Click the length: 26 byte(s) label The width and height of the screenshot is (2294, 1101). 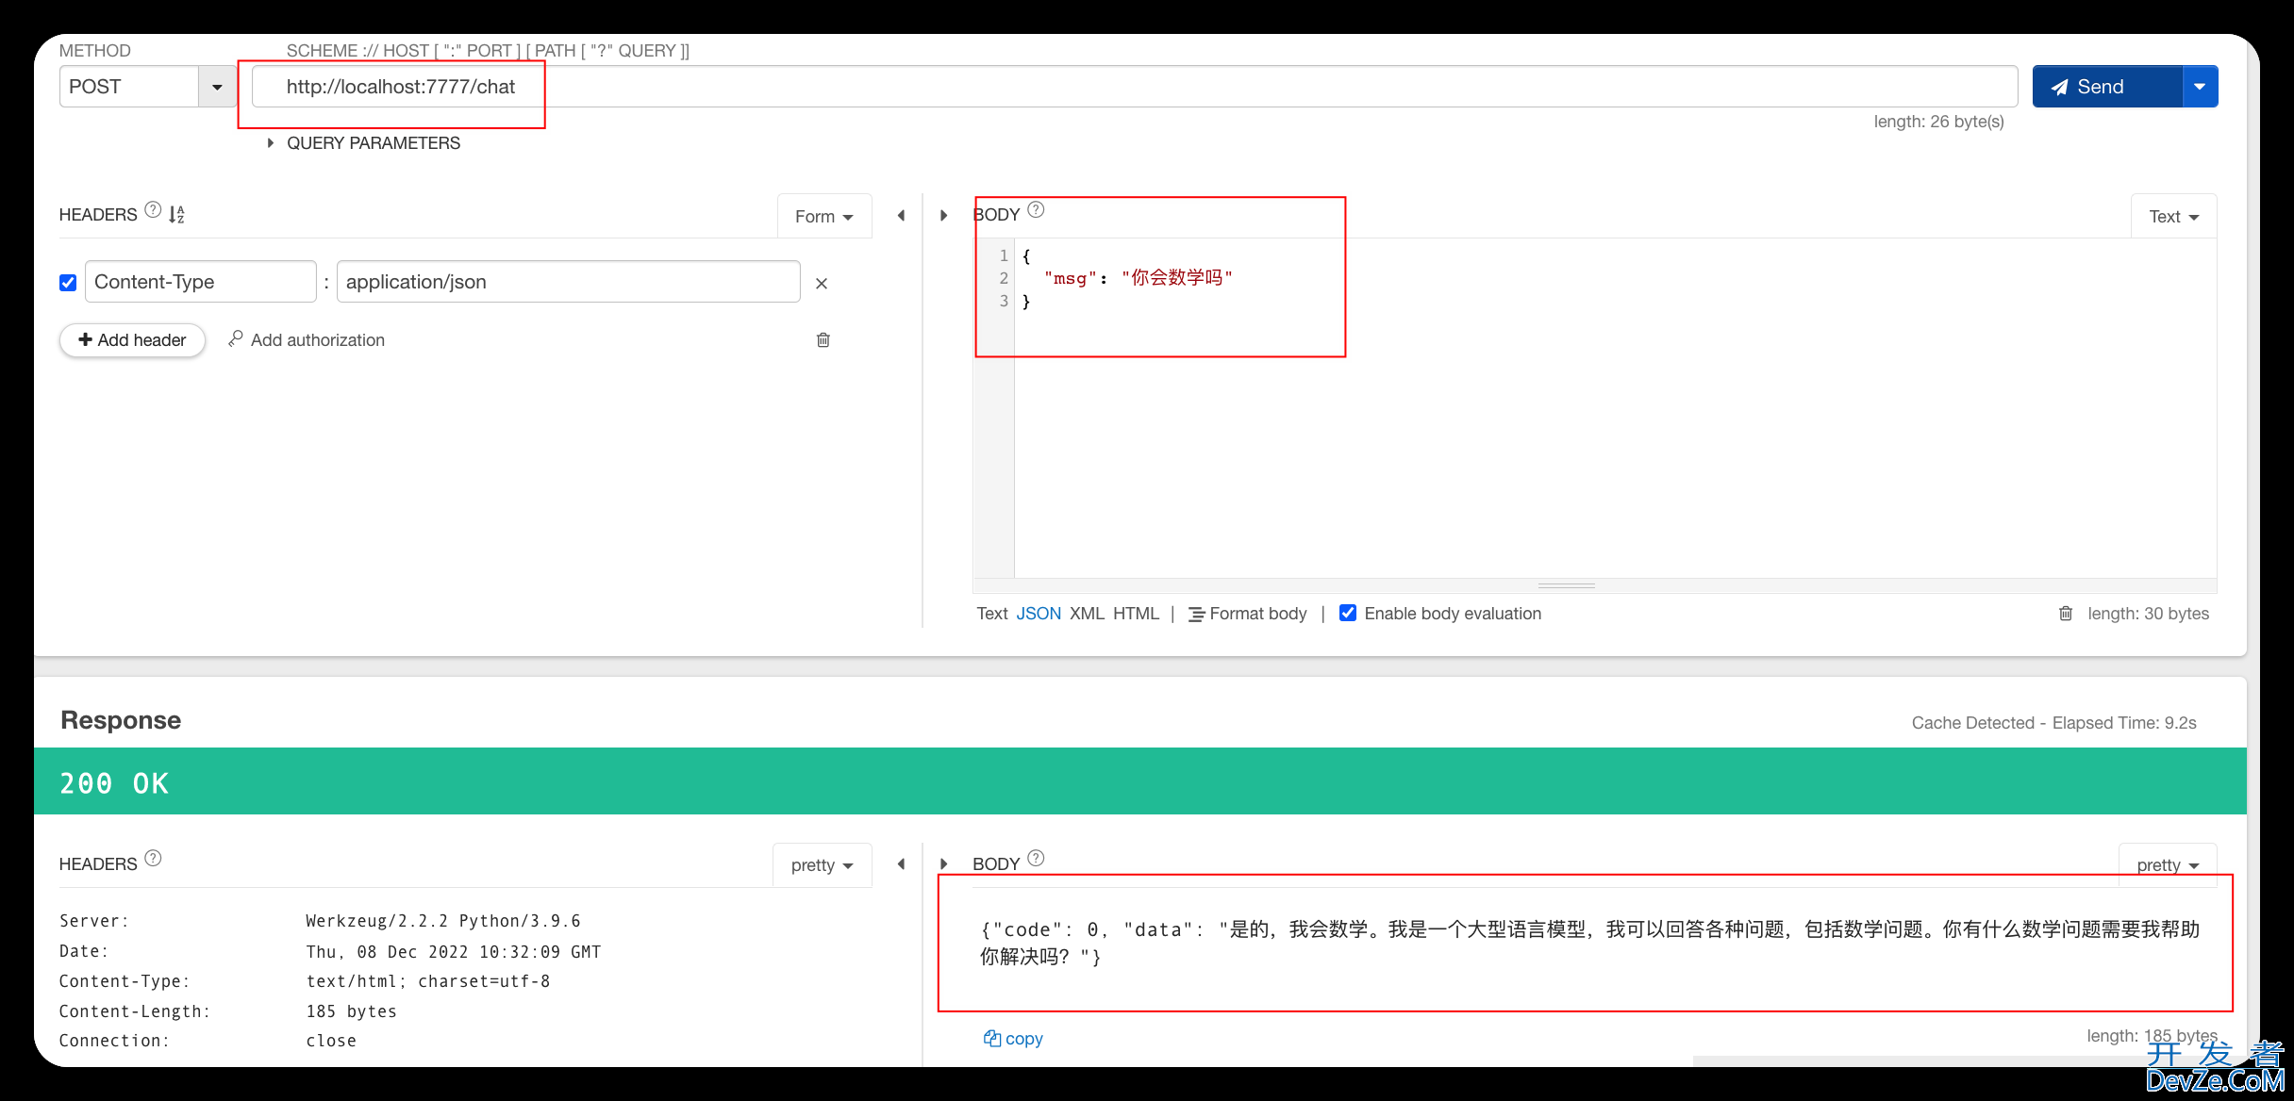1938,122
